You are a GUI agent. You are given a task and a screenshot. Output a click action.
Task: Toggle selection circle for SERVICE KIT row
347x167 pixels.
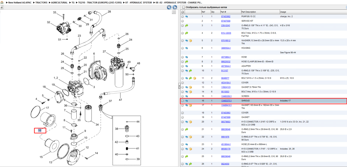(x=183, y=21)
